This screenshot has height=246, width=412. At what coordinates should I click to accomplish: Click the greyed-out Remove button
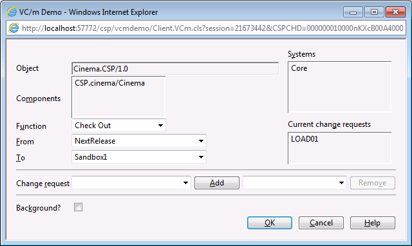pyautogui.click(x=373, y=183)
